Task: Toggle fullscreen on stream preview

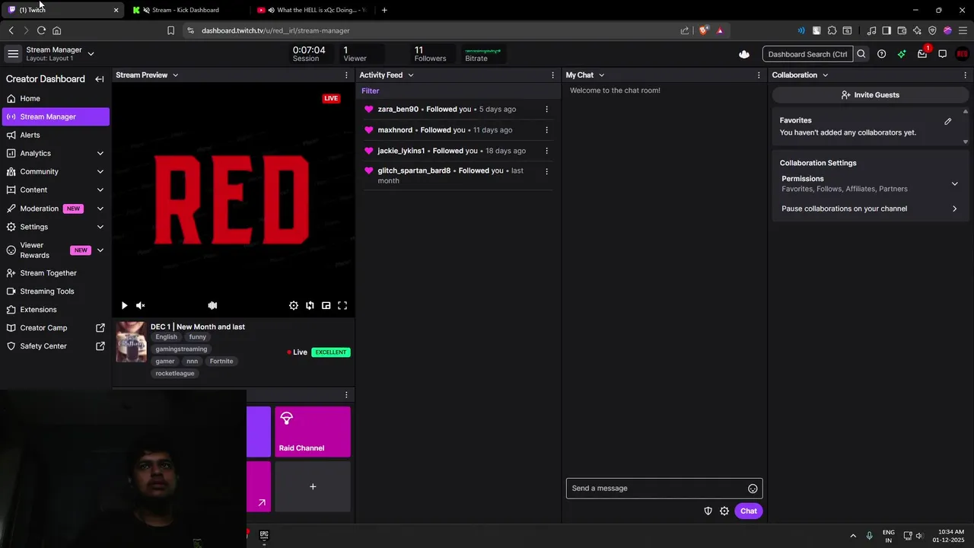Action: coord(342,305)
